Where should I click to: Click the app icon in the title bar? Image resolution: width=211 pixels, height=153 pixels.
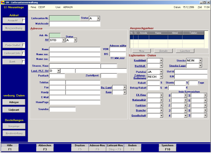[2, 2]
